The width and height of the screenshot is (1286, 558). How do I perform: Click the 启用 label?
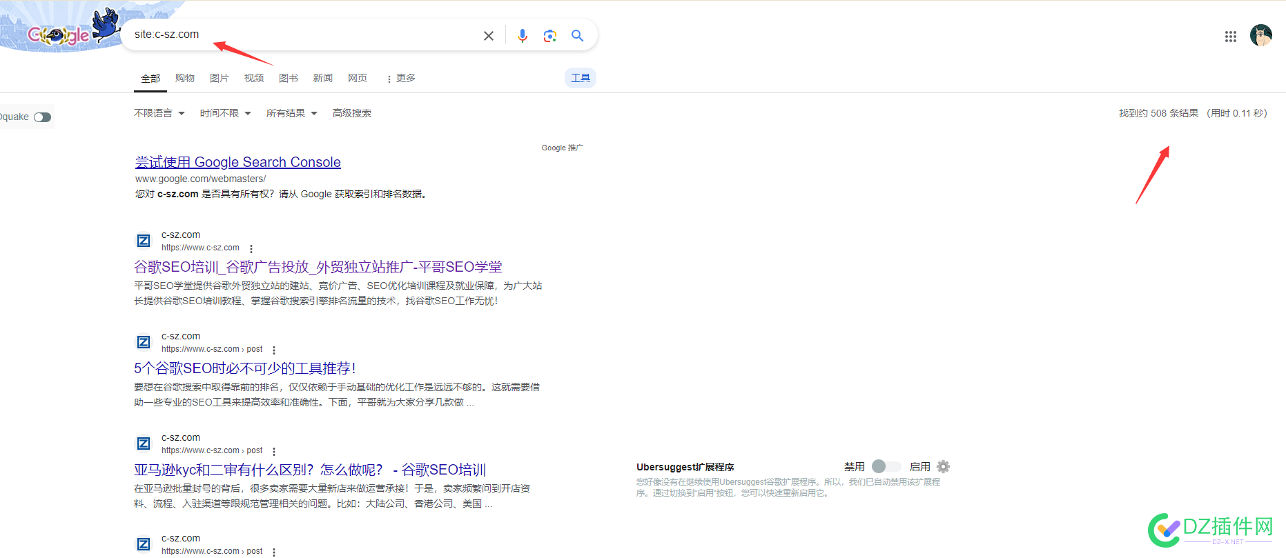(920, 467)
